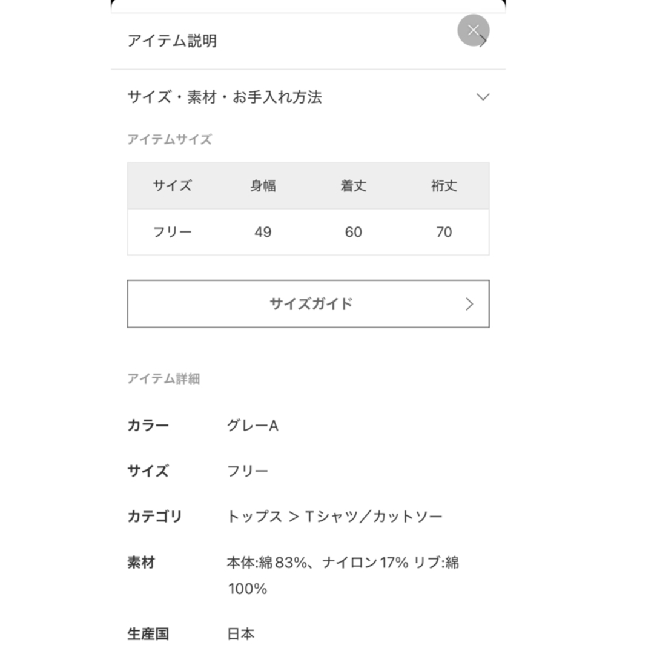Click the 70 value in the size table
The image size is (654, 654).
tap(444, 232)
